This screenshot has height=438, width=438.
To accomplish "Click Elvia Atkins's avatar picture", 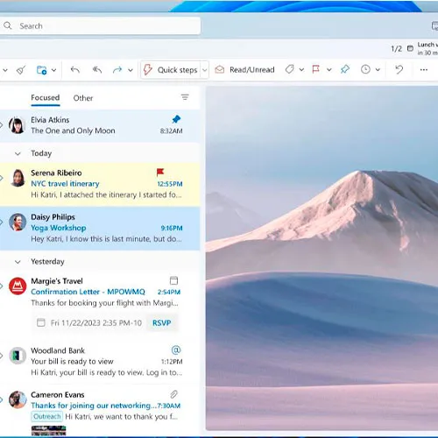I will click(x=18, y=125).
